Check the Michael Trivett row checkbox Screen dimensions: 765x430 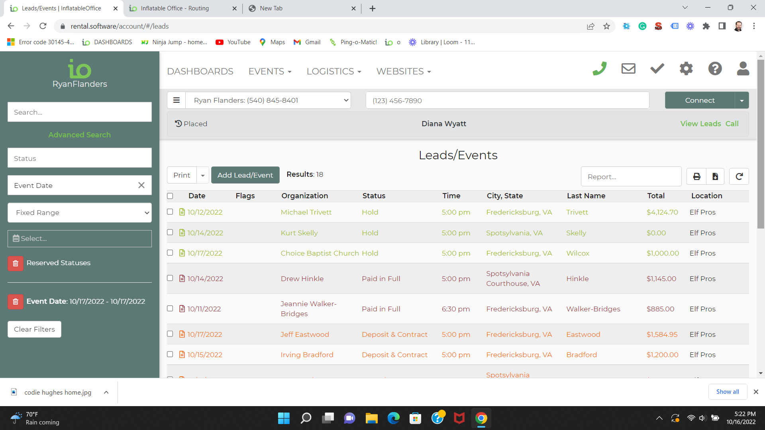tap(170, 212)
